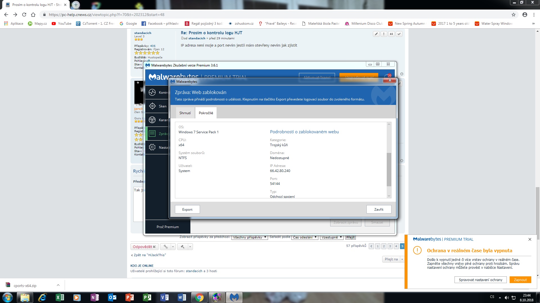Click the Karanténa icon in sidebar
This screenshot has width=540, height=303.
pos(152,120)
